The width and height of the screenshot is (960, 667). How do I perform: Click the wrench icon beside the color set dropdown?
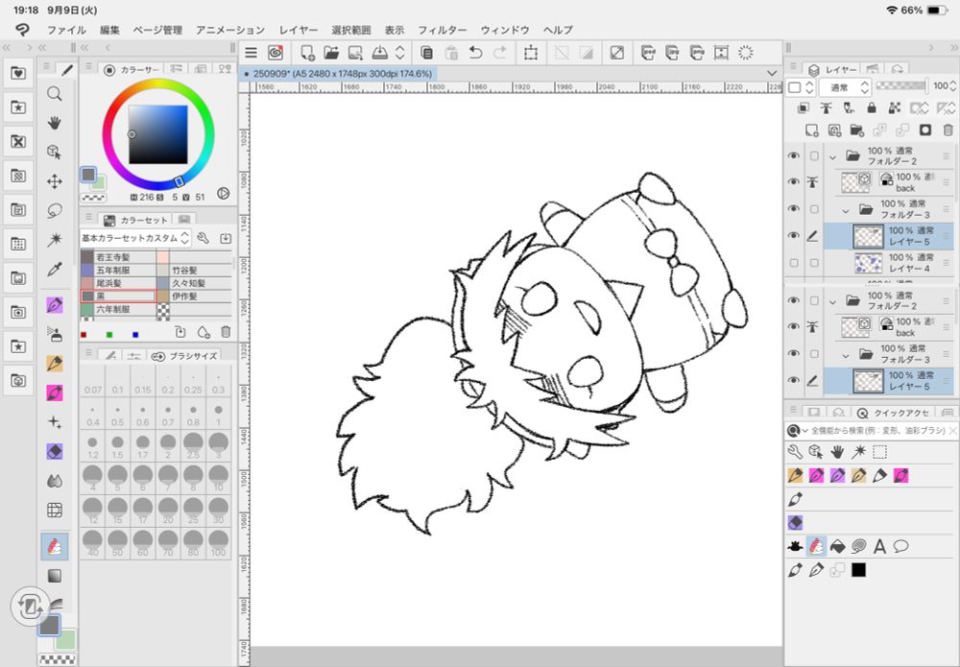click(x=204, y=238)
